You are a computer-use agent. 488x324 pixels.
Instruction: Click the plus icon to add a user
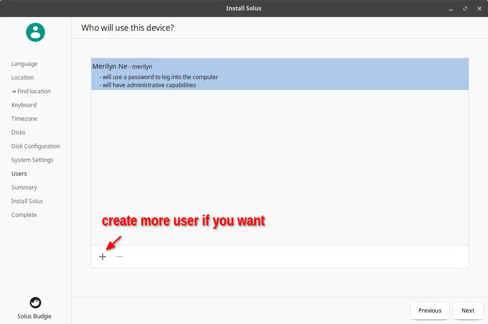click(103, 257)
